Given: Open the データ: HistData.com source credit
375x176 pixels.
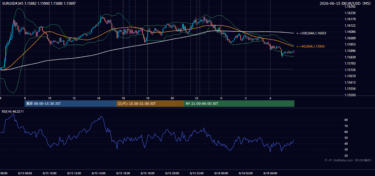Looking at the screenshot, I should (348, 160).
